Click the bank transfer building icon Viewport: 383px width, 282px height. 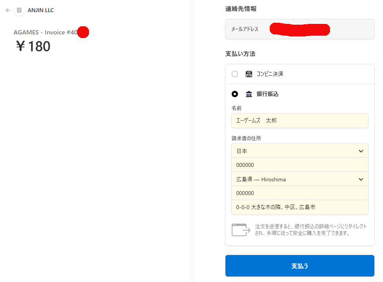pos(249,94)
